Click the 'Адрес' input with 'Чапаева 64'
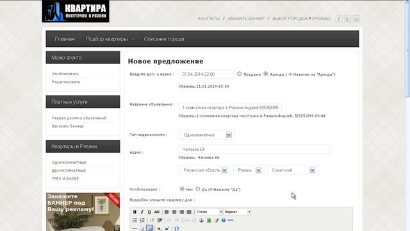This screenshot has height=231, width=410. 254,150
